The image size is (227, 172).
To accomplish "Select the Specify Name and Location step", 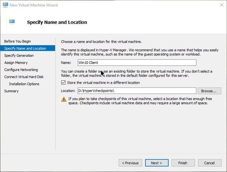I will [x=25, y=48].
